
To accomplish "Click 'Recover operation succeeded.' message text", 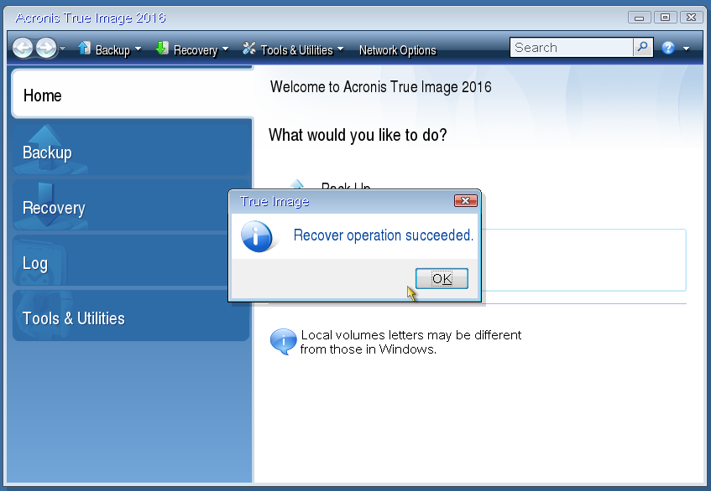I will tap(384, 235).
